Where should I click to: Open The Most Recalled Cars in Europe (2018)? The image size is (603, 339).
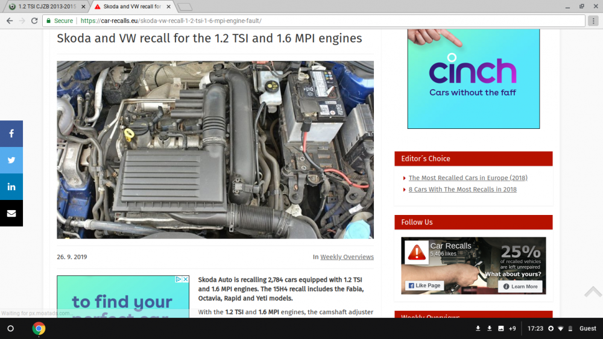click(x=468, y=178)
